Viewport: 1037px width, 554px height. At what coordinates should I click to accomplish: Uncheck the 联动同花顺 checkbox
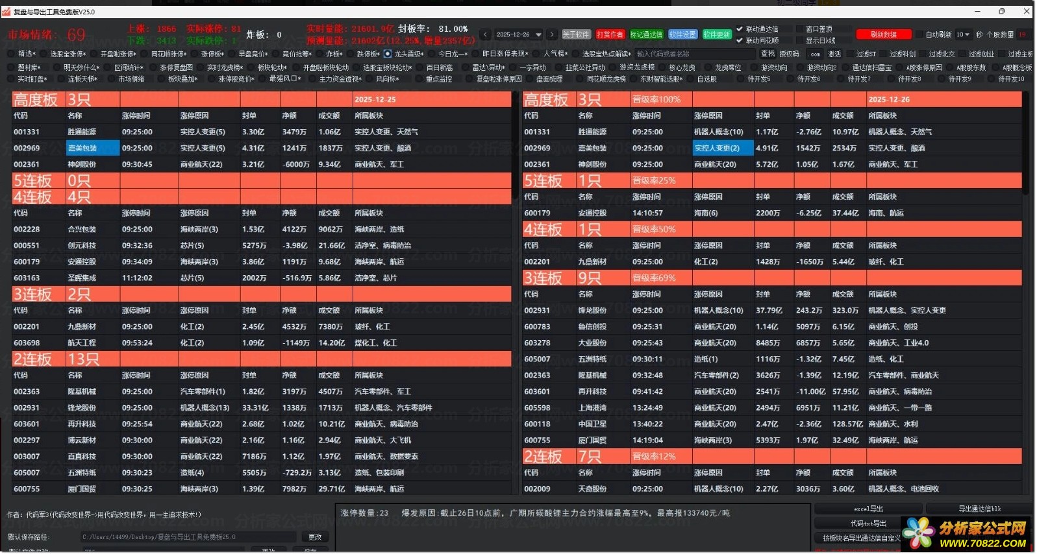(740, 40)
